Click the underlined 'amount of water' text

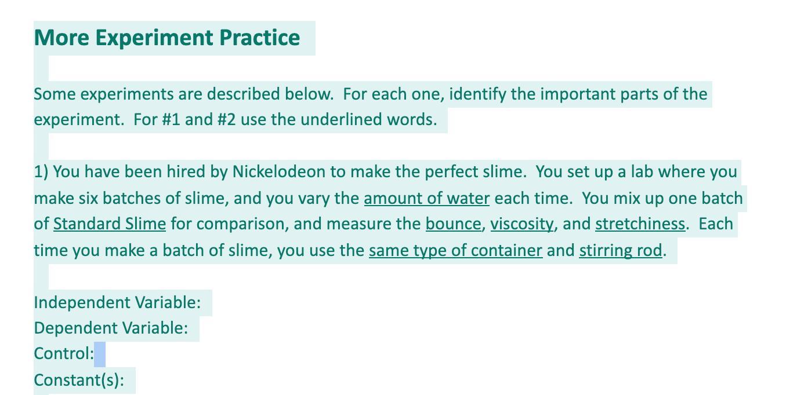(426, 198)
